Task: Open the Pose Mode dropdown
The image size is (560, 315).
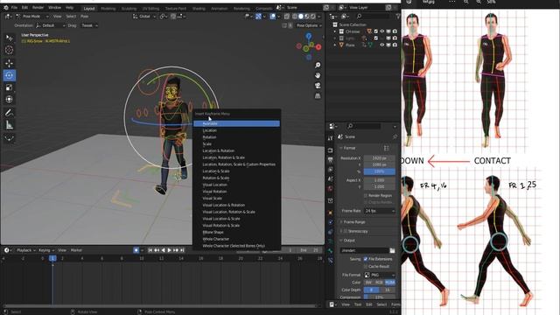Action: click(x=32, y=17)
